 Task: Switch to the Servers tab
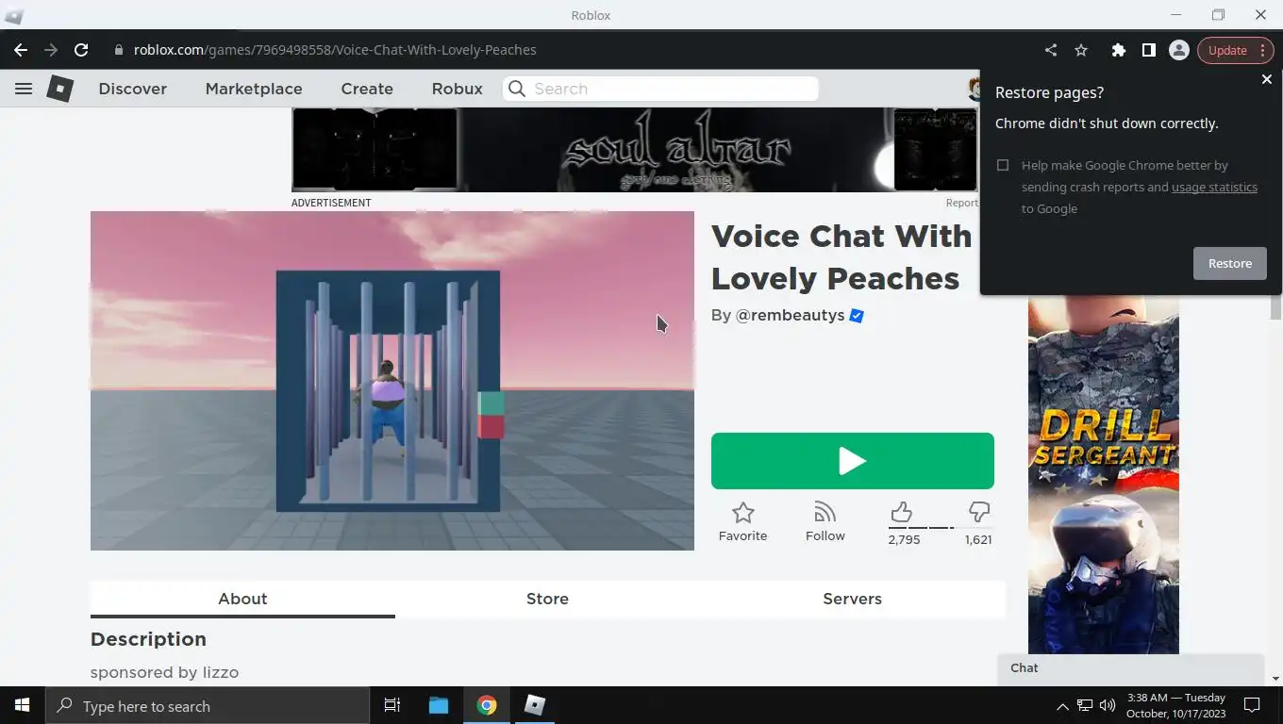pyautogui.click(x=853, y=599)
